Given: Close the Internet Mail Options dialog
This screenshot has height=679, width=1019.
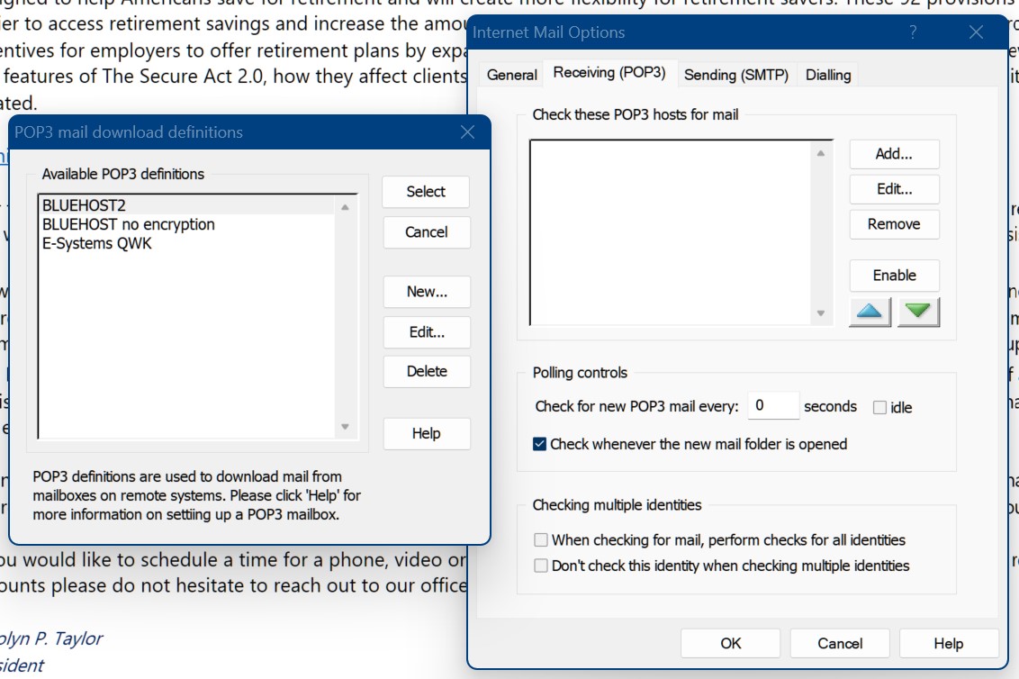Looking at the screenshot, I should [976, 32].
